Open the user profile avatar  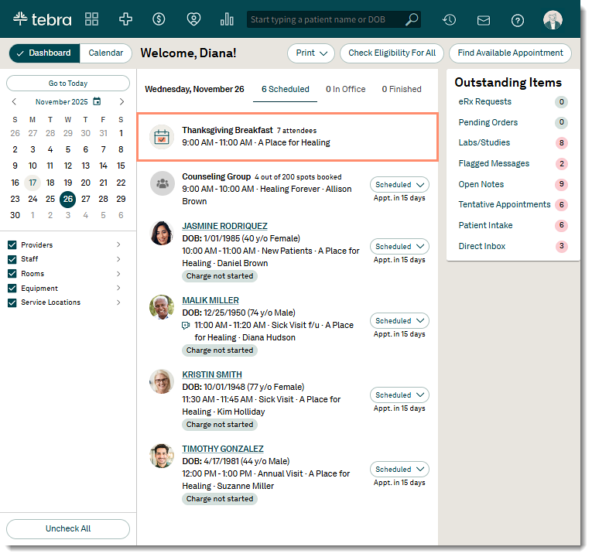pyautogui.click(x=553, y=19)
